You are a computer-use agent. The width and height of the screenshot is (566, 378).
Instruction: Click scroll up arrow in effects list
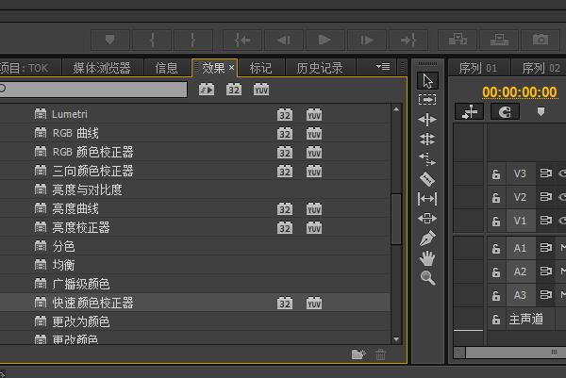pos(396,109)
